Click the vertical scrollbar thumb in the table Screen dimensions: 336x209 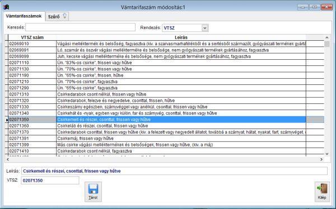point(327,44)
